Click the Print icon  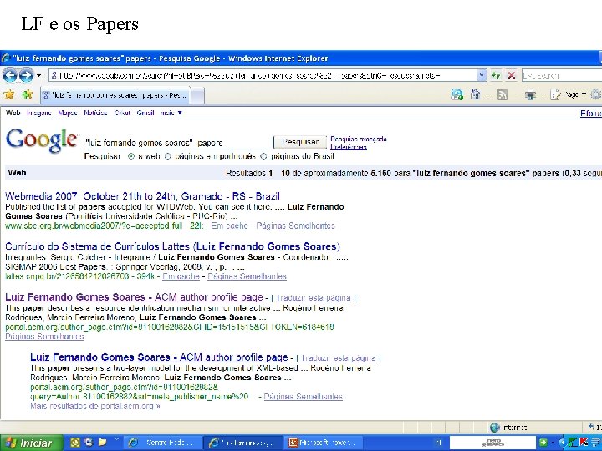click(531, 94)
